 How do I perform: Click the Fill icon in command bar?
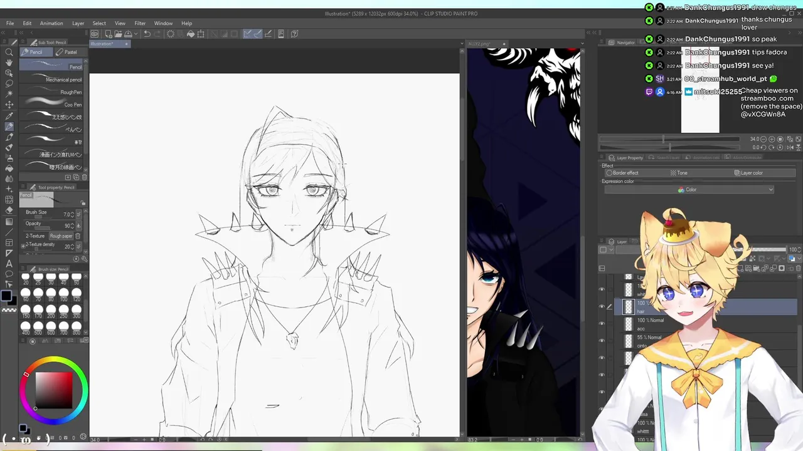point(190,34)
